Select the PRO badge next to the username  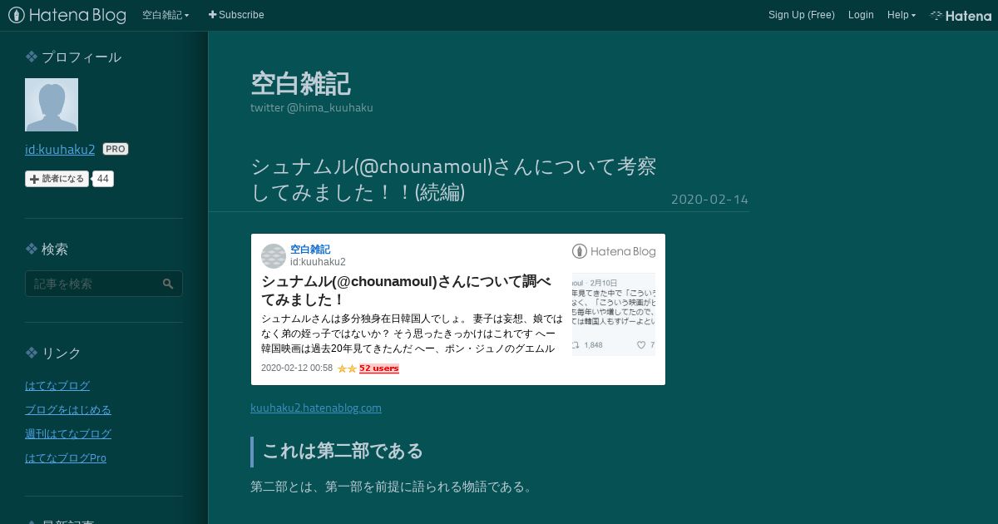click(116, 149)
